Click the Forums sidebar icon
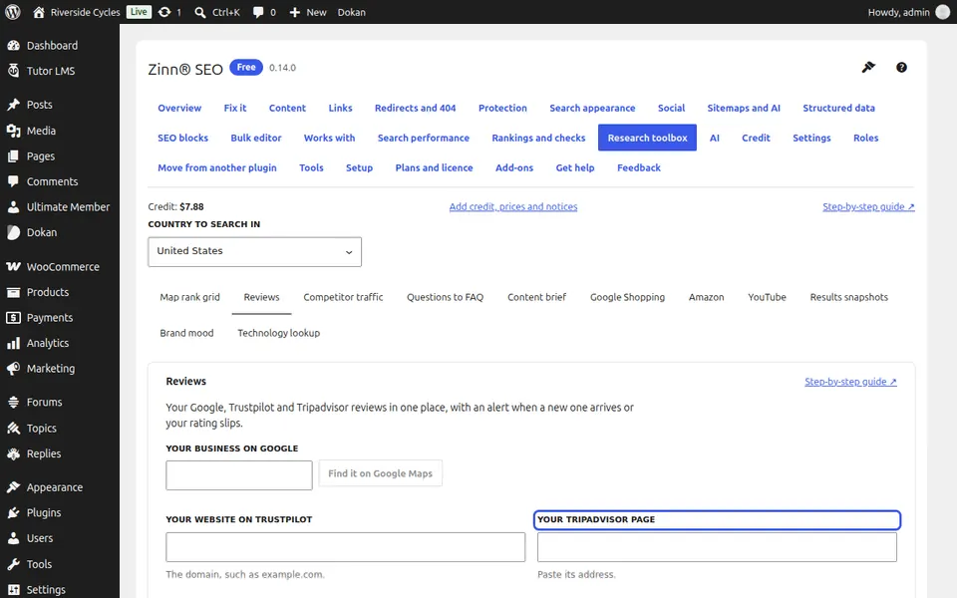Viewport: 957px width, 598px height. (x=13, y=402)
